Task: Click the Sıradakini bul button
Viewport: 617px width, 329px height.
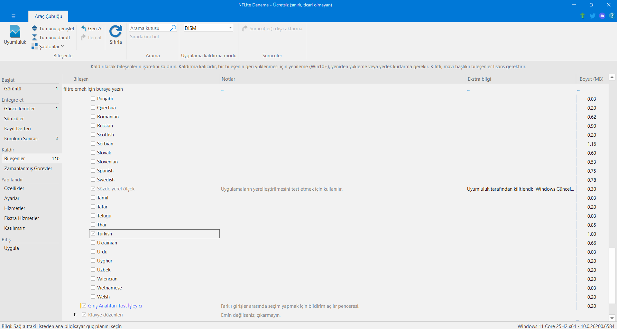Action: (144, 37)
